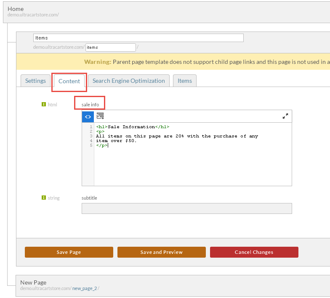Screen dimensions: 330x298
Task: Click the closing </p> tag line
Action: tap(102, 145)
